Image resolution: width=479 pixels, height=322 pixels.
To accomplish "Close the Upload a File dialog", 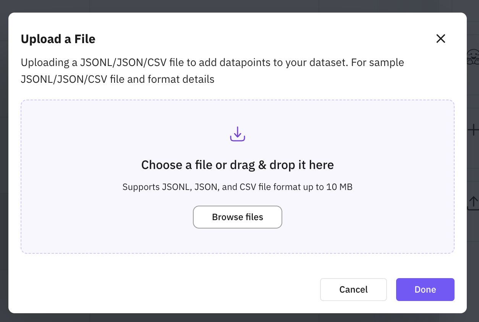I will 441,39.
